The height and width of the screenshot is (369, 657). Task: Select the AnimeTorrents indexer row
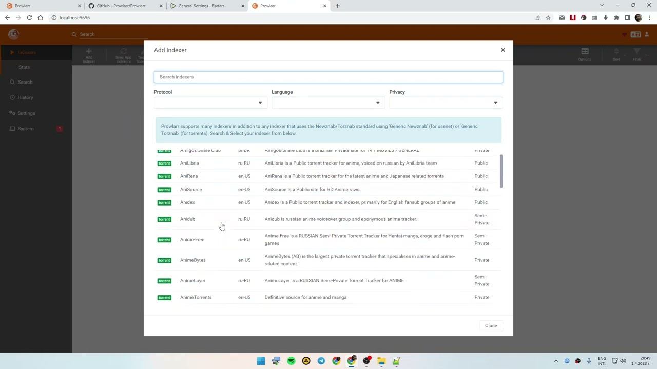click(327, 297)
